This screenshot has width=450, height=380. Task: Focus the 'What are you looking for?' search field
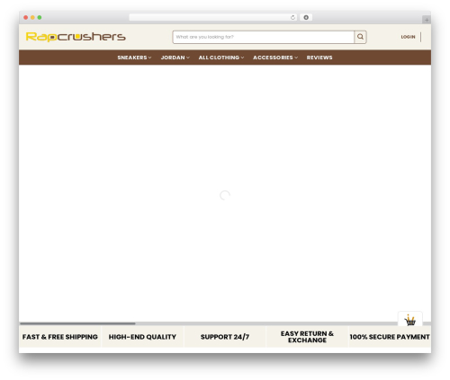264,37
